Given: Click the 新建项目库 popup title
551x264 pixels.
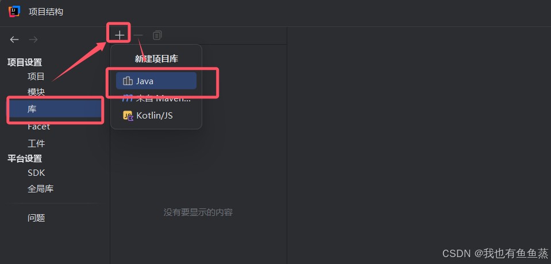Looking at the screenshot, I should tap(156, 59).
